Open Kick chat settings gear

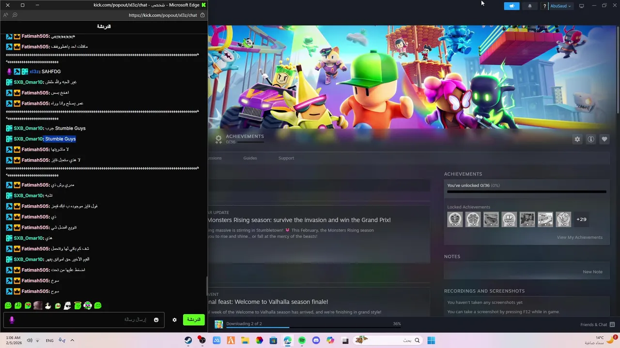[174, 320]
